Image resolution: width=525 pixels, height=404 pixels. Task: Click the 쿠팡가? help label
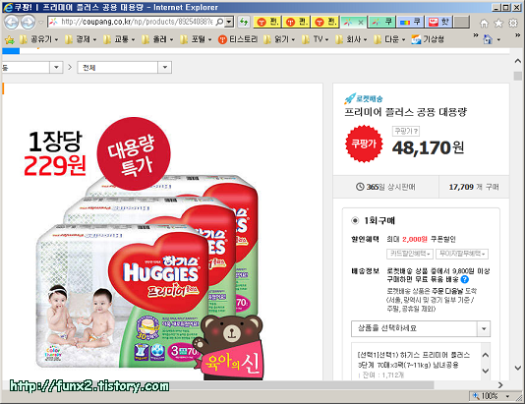[406, 131]
